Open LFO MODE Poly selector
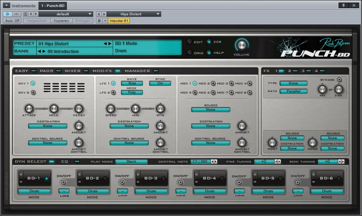The image size is (362, 216). [132, 93]
